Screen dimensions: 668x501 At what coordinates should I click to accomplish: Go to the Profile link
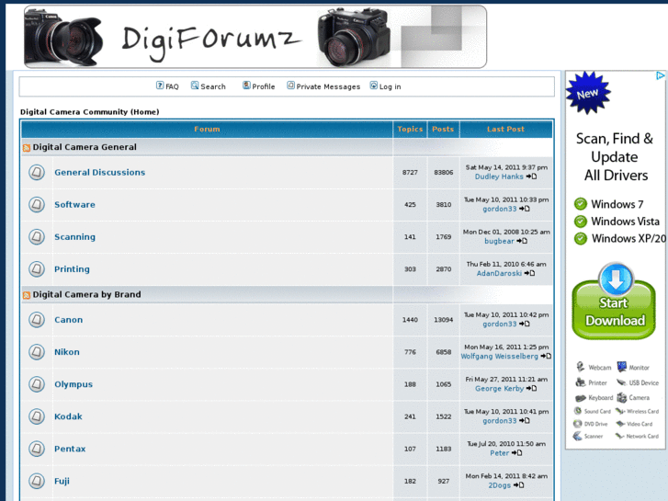(x=264, y=86)
